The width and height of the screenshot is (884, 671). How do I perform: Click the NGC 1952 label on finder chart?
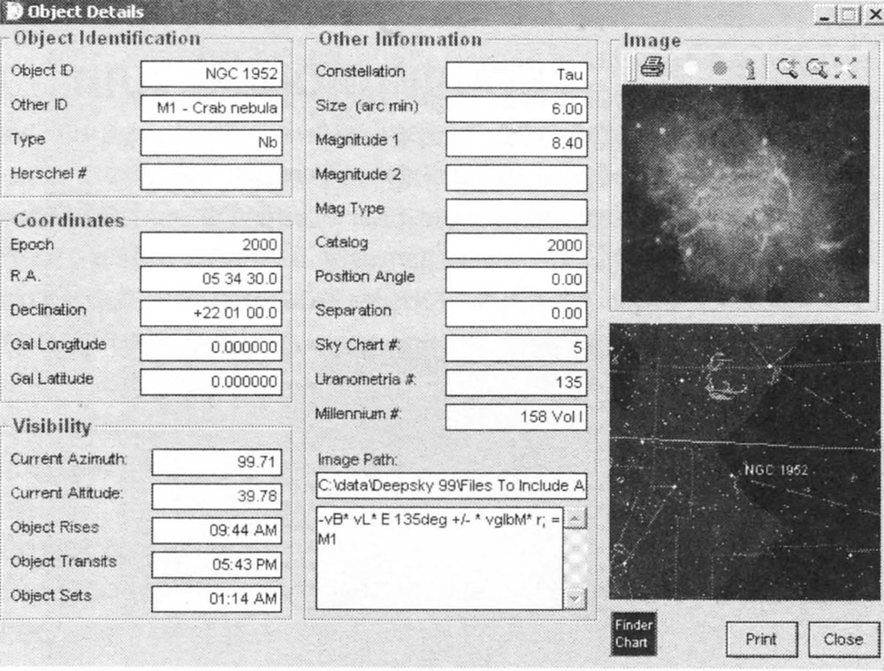pyautogui.click(x=776, y=469)
